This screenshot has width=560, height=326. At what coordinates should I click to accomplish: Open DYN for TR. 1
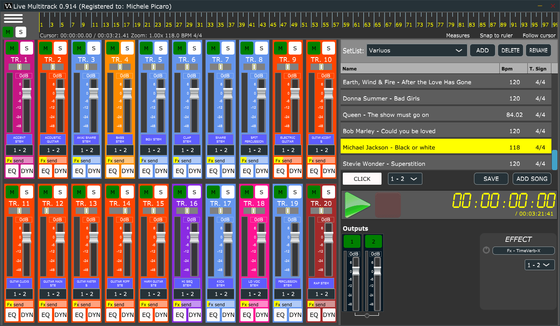[x=27, y=171]
